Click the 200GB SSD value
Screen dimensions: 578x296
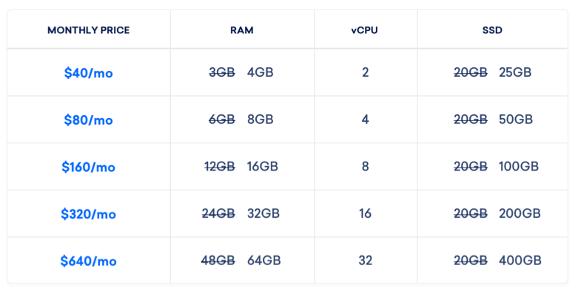tap(520, 214)
